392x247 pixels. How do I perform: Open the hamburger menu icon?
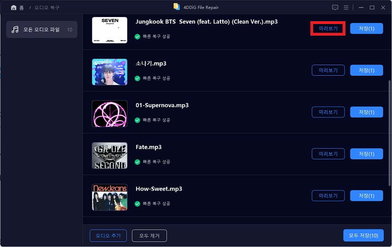[346, 7]
